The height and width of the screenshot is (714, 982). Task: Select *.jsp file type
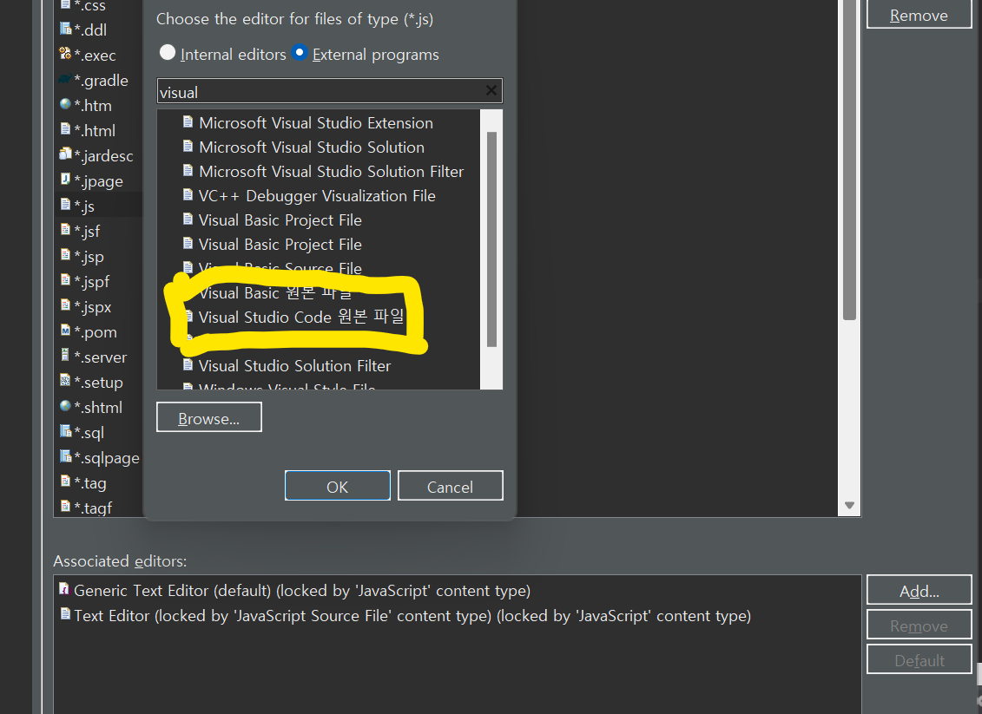tap(89, 257)
